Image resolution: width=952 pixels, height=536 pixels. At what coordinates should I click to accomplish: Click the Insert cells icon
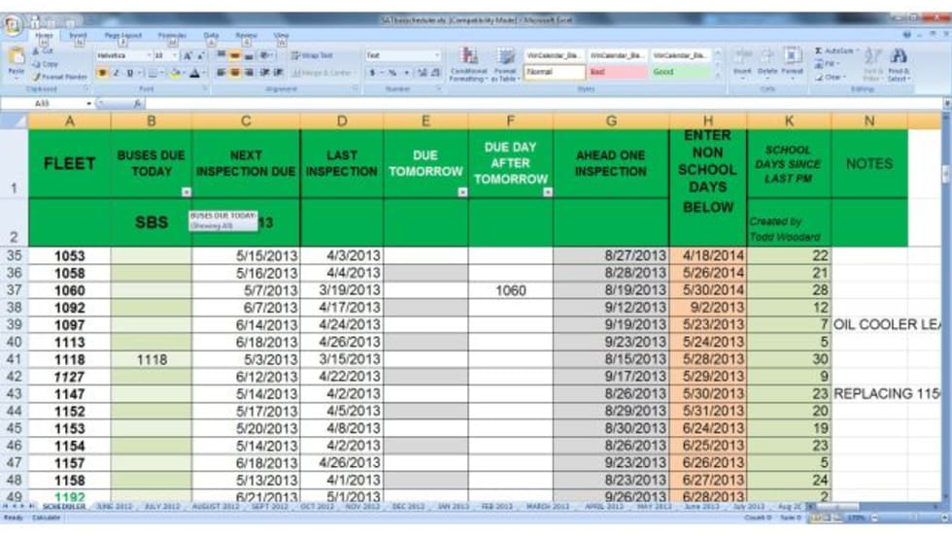click(x=742, y=58)
